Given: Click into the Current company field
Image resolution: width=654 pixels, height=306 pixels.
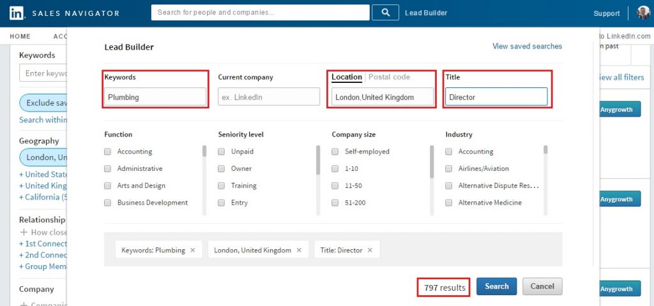Looking at the screenshot, I should 268,97.
